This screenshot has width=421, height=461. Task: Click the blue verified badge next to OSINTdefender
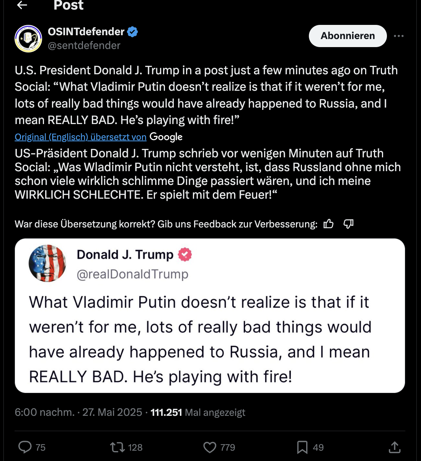(x=132, y=32)
